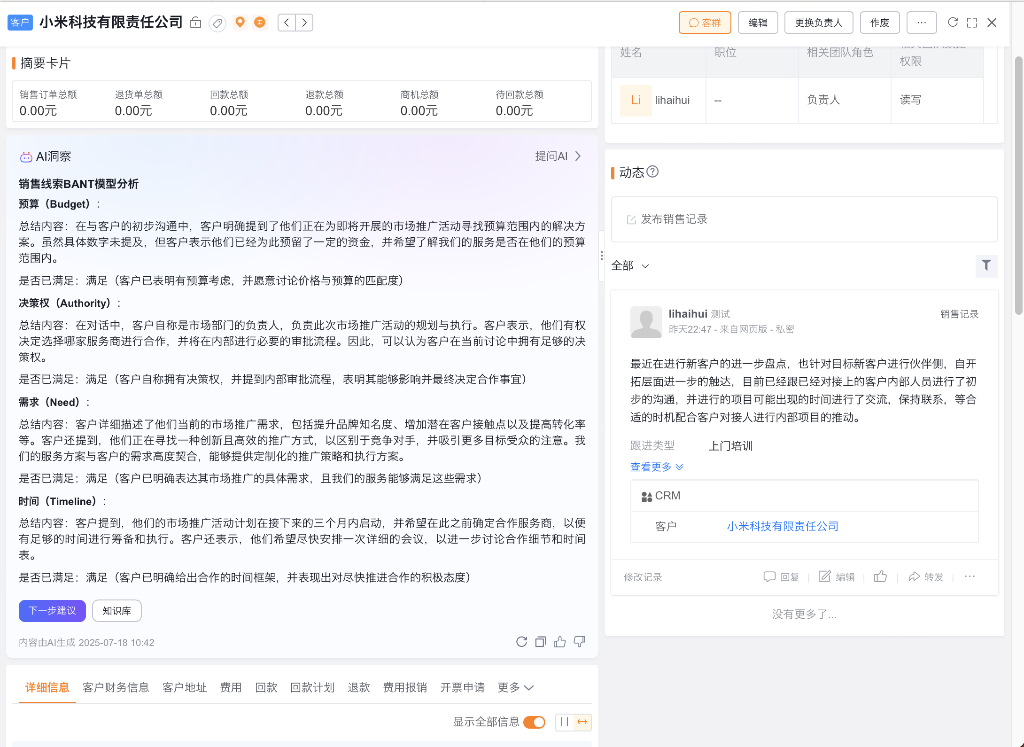Reply to the sales record
This screenshot has width=1024, height=747.
pyautogui.click(x=781, y=577)
